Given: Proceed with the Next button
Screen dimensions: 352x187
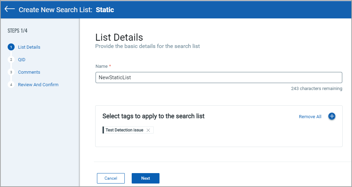Looking at the screenshot, I should pyautogui.click(x=146, y=178).
